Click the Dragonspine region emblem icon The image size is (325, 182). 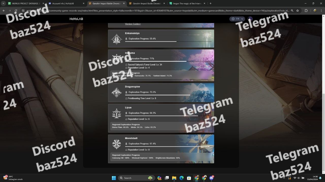pyautogui.click(x=117, y=93)
